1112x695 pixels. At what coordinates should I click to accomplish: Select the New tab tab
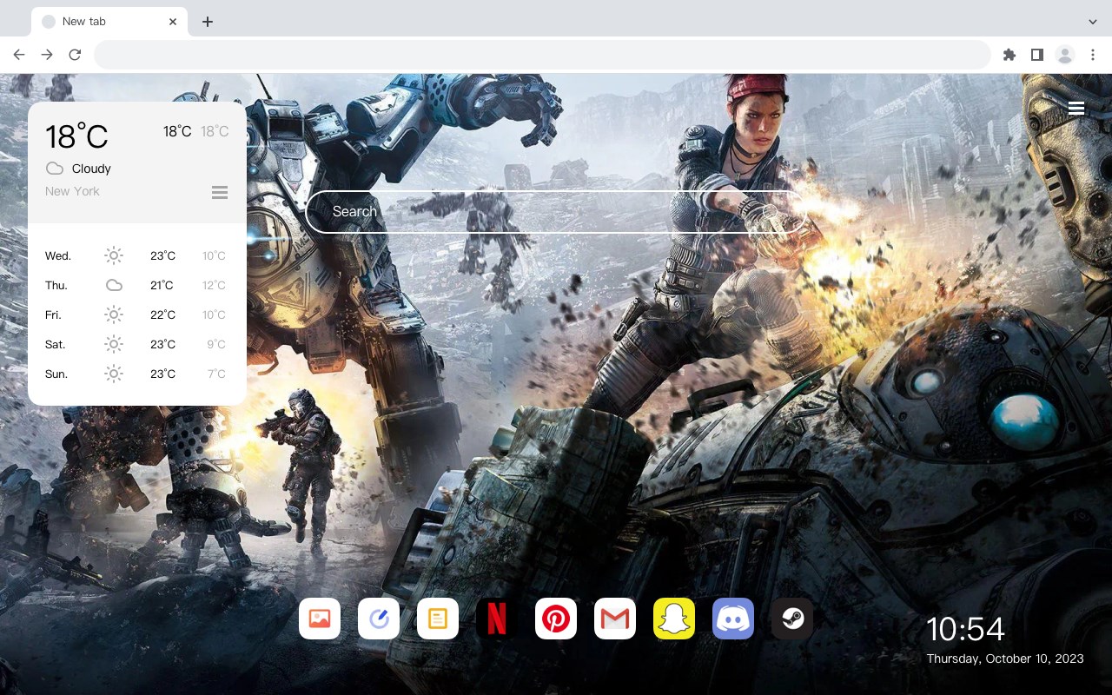109,22
